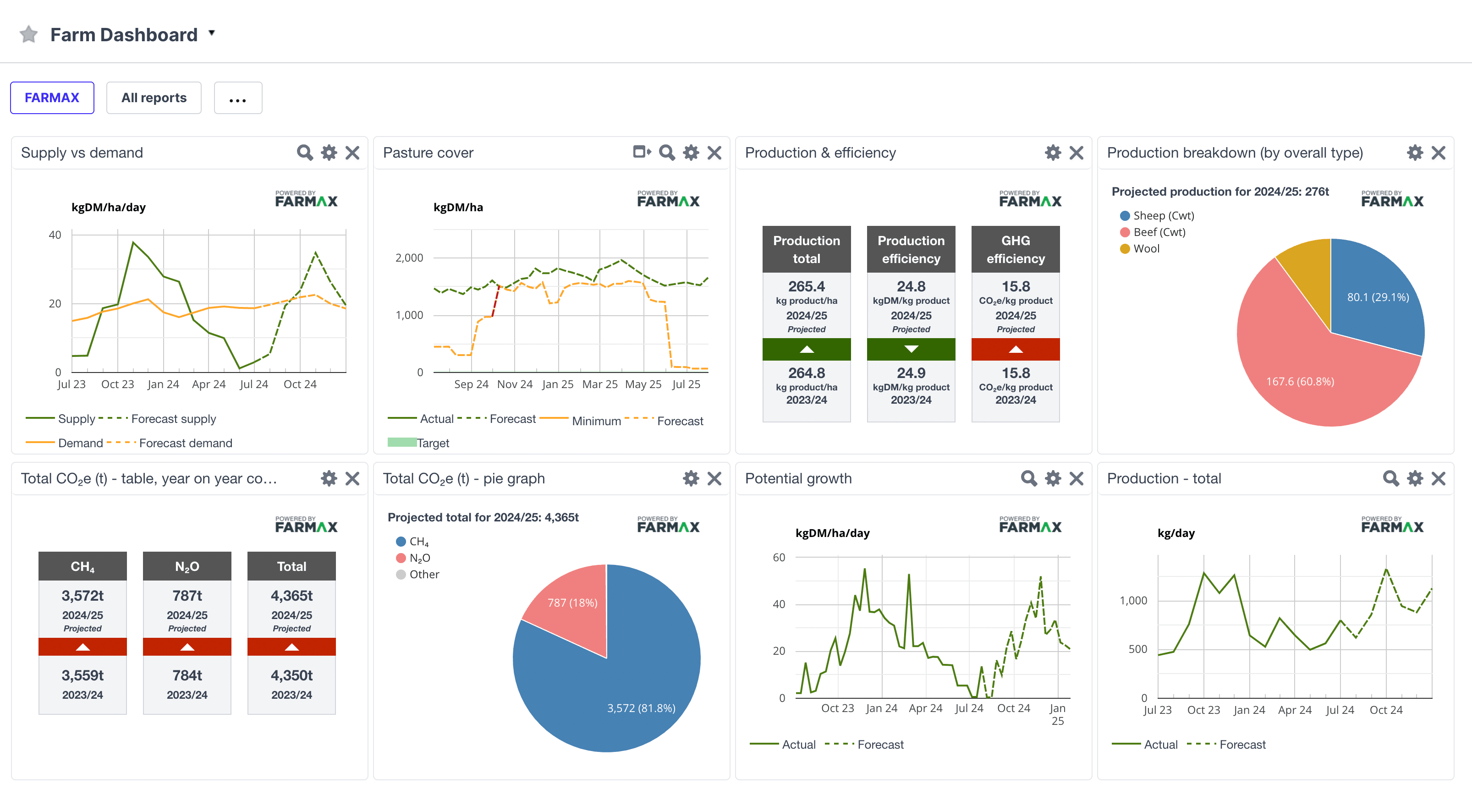
Task: Select the FARMAX tab
Action: coord(52,98)
